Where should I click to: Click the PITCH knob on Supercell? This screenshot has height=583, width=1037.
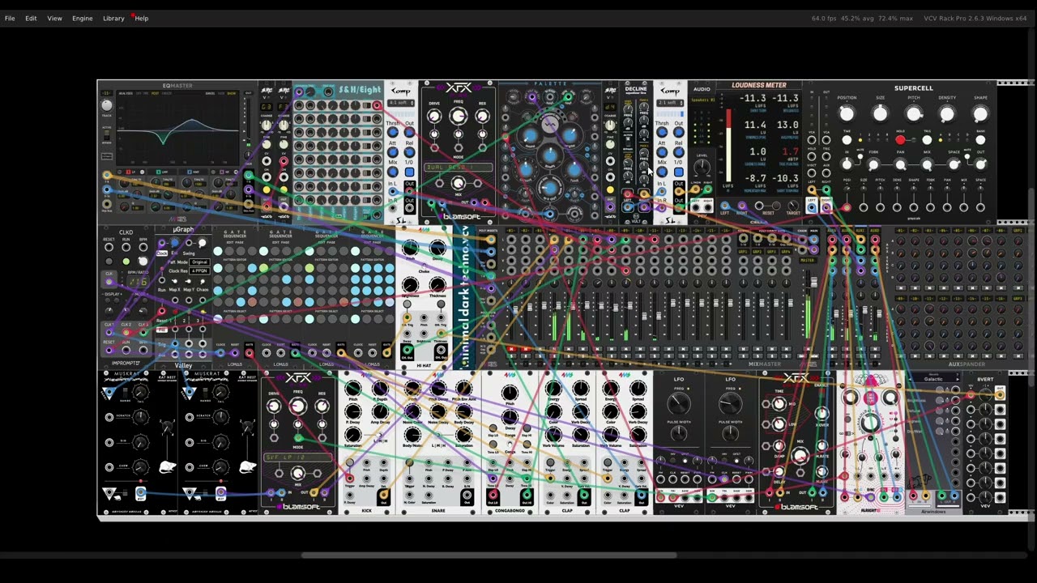click(913, 114)
